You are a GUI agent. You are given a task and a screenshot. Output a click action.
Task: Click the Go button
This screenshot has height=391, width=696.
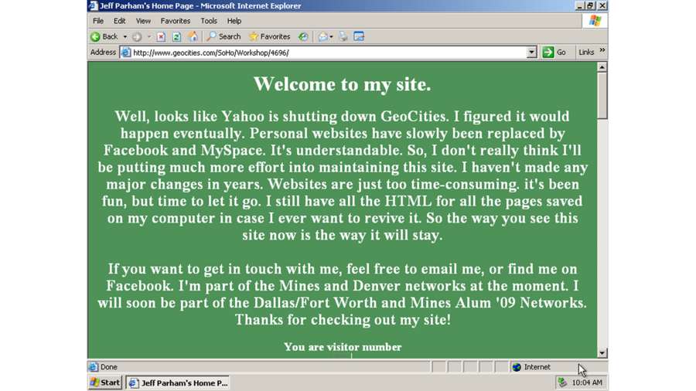554,53
